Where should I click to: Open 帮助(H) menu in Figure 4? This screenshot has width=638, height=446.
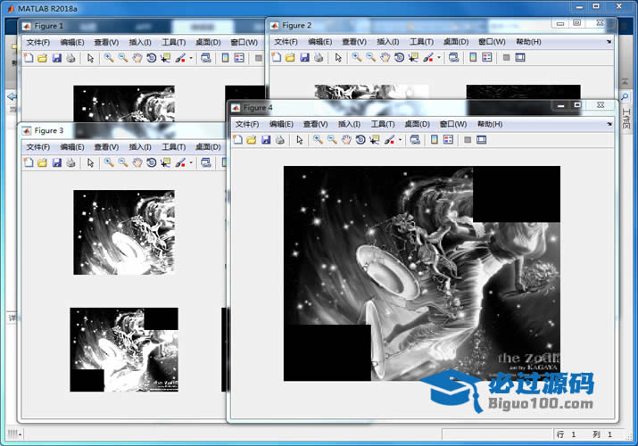click(490, 124)
